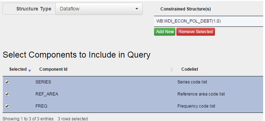The image size is (265, 121).
Task: Uncheck the FREQ component checkbox
Action: (x=7, y=106)
